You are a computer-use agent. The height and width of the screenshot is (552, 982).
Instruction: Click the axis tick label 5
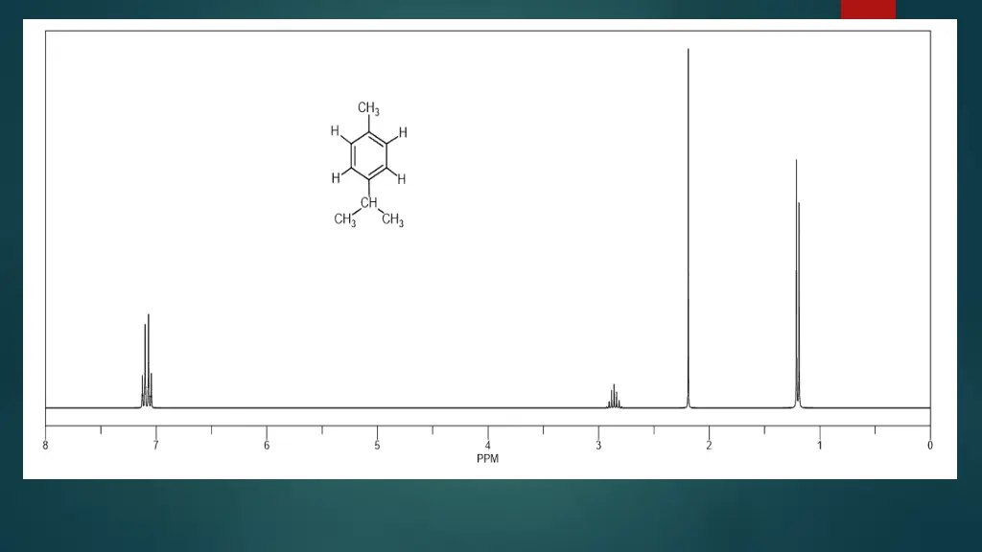(377, 446)
